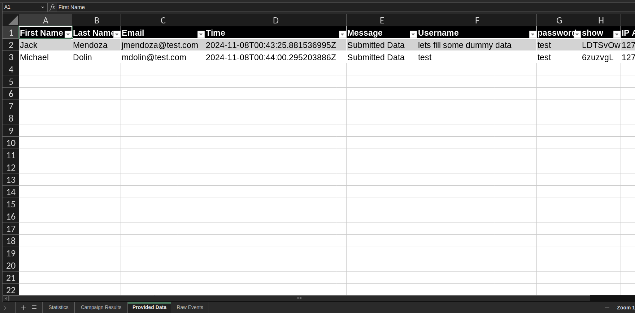
Task: Select the Provided Data sheet tab
Action: click(x=149, y=308)
